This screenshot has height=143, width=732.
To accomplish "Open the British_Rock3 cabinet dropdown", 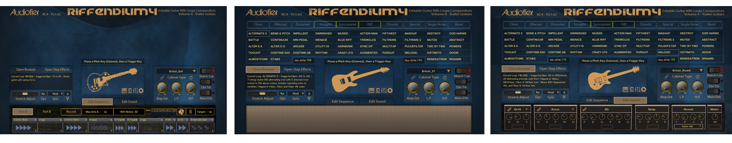I will pos(682,71).
